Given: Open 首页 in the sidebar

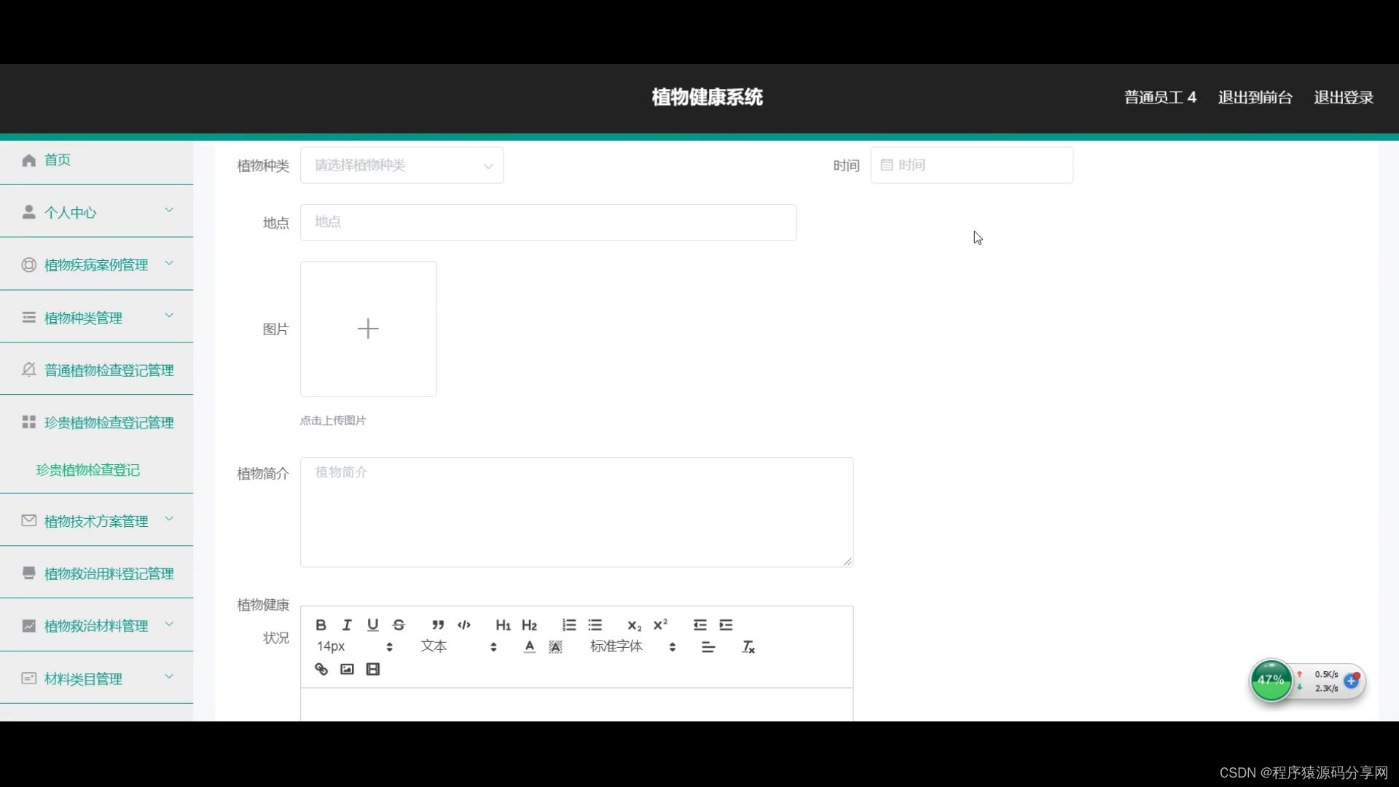Looking at the screenshot, I should 57,160.
